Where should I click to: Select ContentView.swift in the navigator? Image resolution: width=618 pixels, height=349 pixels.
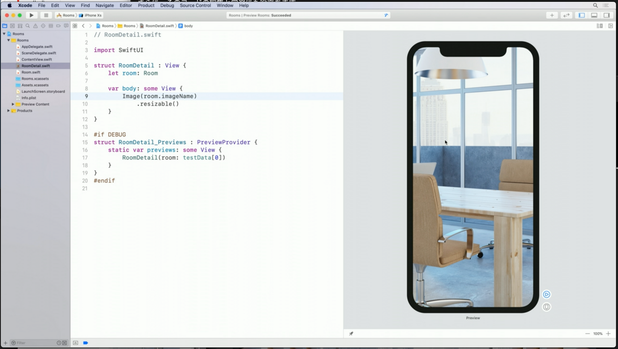pyautogui.click(x=36, y=59)
